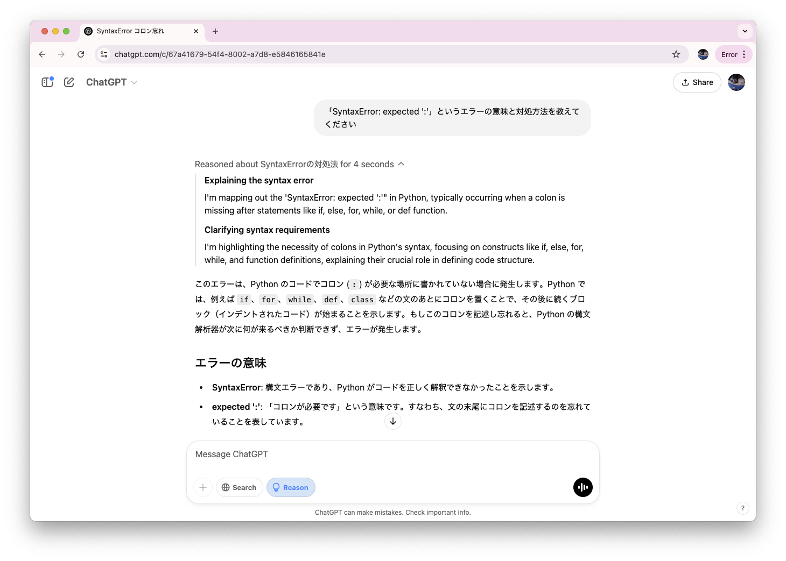
Task: Bookmark the page with the star icon
Action: (676, 54)
